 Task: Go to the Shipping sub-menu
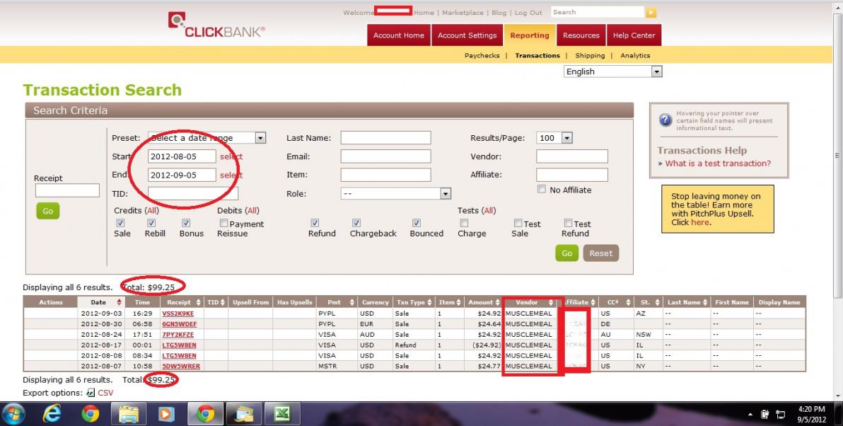click(x=590, y=55)
